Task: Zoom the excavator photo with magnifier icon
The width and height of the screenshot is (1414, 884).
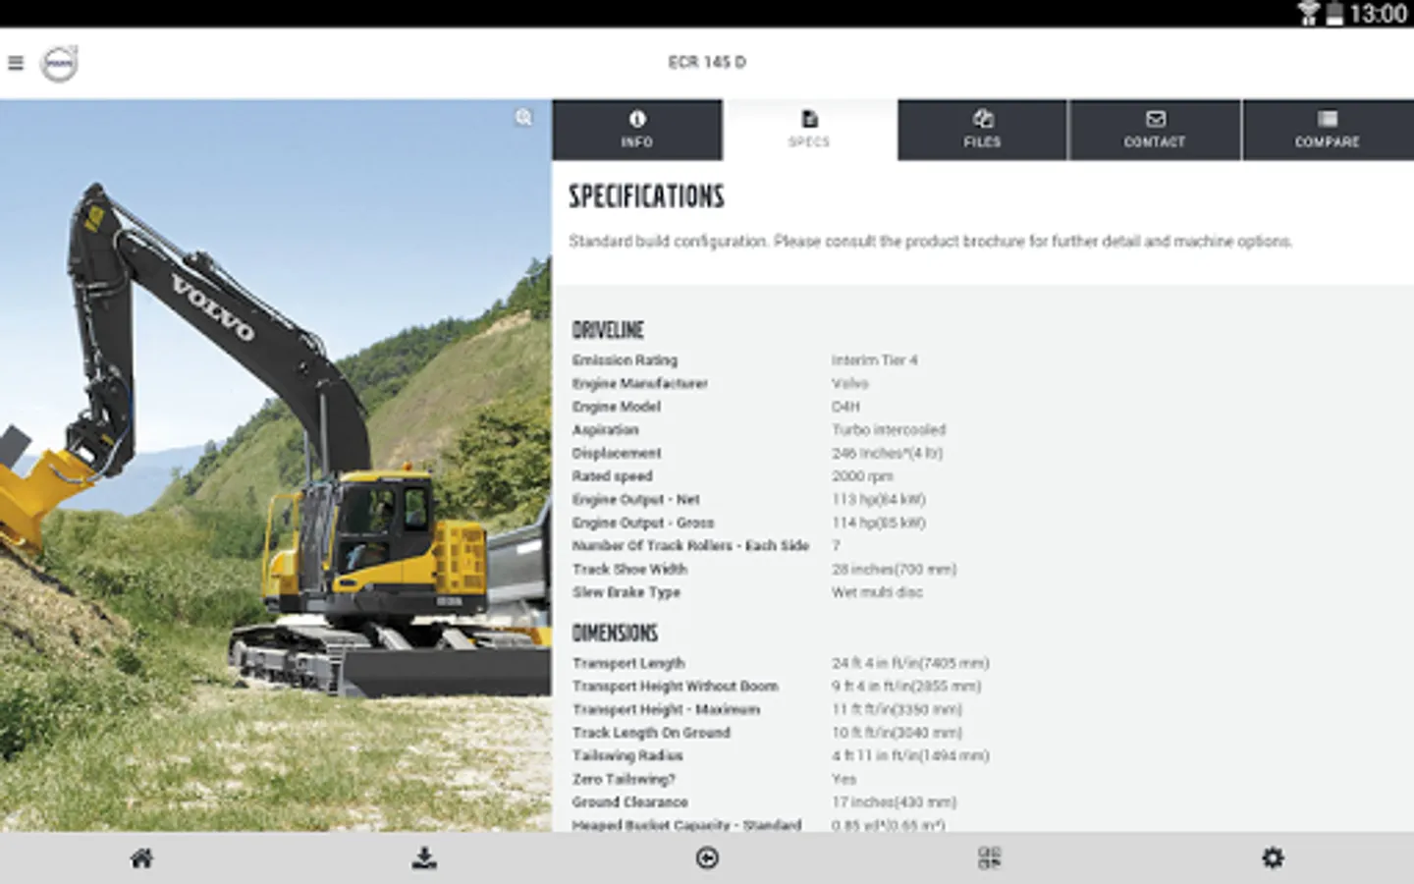Action: (524, 118)
